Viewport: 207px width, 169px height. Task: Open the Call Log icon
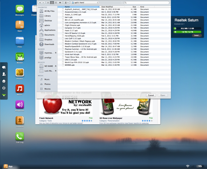(x=20, y=136)
